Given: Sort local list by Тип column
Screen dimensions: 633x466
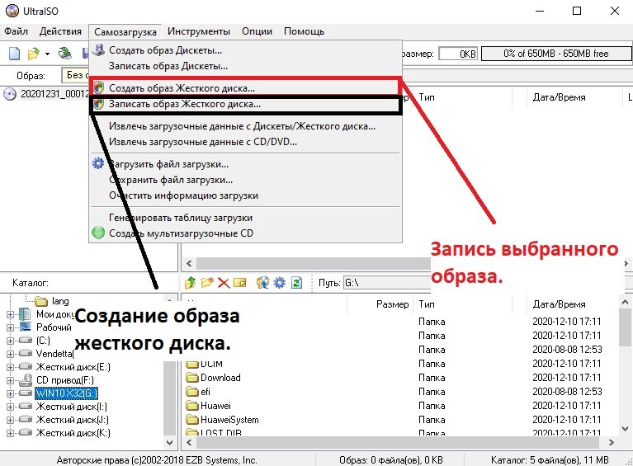Looking at the screenshot, I should 463,304.
